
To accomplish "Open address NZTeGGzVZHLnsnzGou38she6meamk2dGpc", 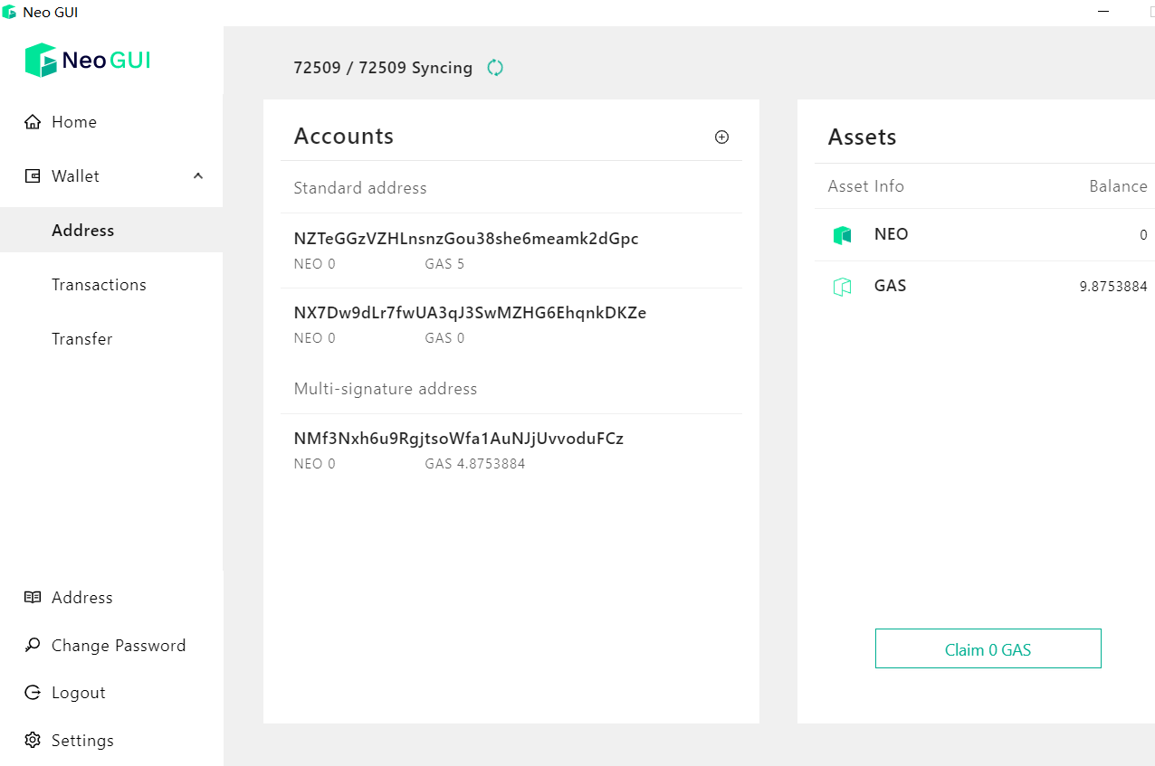I will tap(511, 251).
